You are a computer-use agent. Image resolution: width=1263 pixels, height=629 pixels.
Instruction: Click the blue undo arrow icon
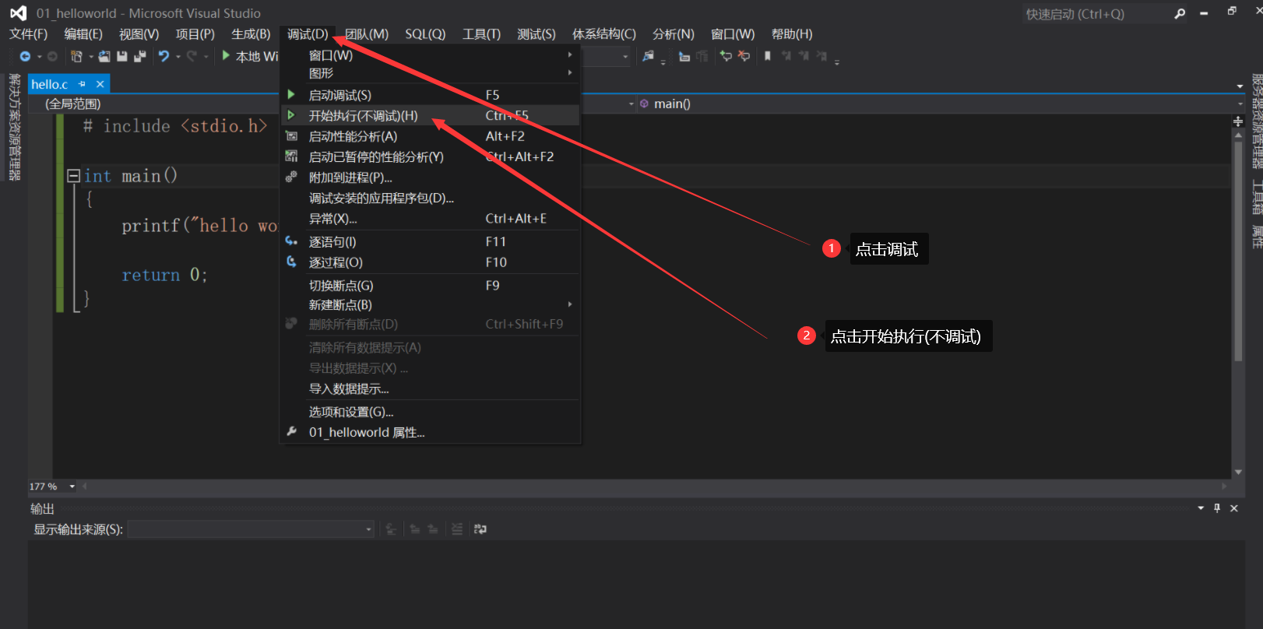click(x=164, y=56)
